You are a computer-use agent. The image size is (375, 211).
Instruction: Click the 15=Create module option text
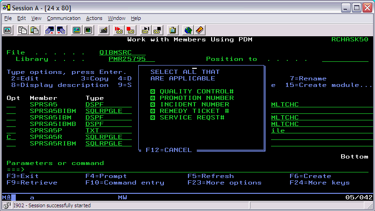click(x=329, y=85)
